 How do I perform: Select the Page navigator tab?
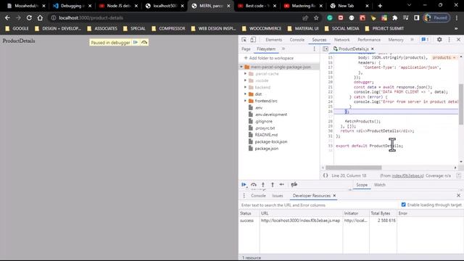pyautogui.click(x=246, y=49)
